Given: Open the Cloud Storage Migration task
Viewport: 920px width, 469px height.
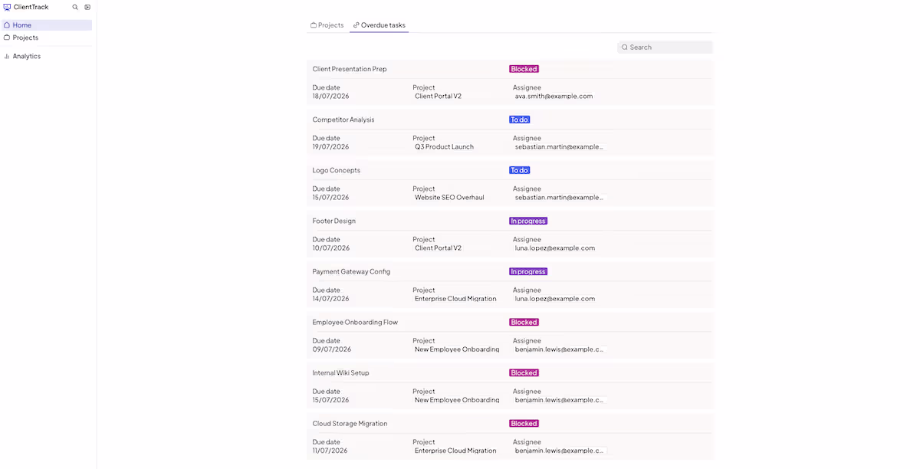Looking at the screenshot, I should click(x=350, y=423).
